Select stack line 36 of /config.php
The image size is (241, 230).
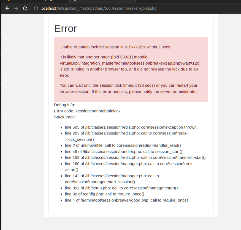[104, 194]
